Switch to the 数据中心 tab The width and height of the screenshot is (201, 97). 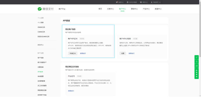pos(158,9)
